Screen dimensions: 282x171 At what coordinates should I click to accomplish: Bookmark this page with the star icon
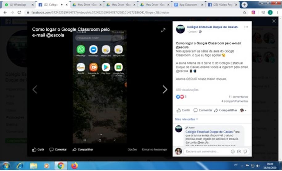(244, 12)
